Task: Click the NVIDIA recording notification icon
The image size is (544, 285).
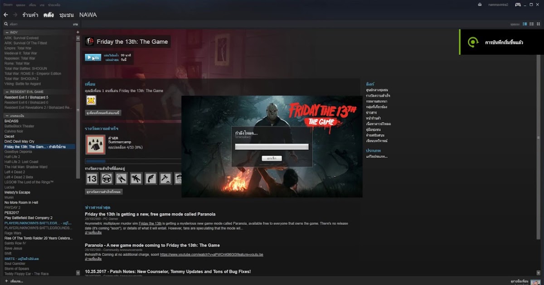Action: (x=473, y=42)
